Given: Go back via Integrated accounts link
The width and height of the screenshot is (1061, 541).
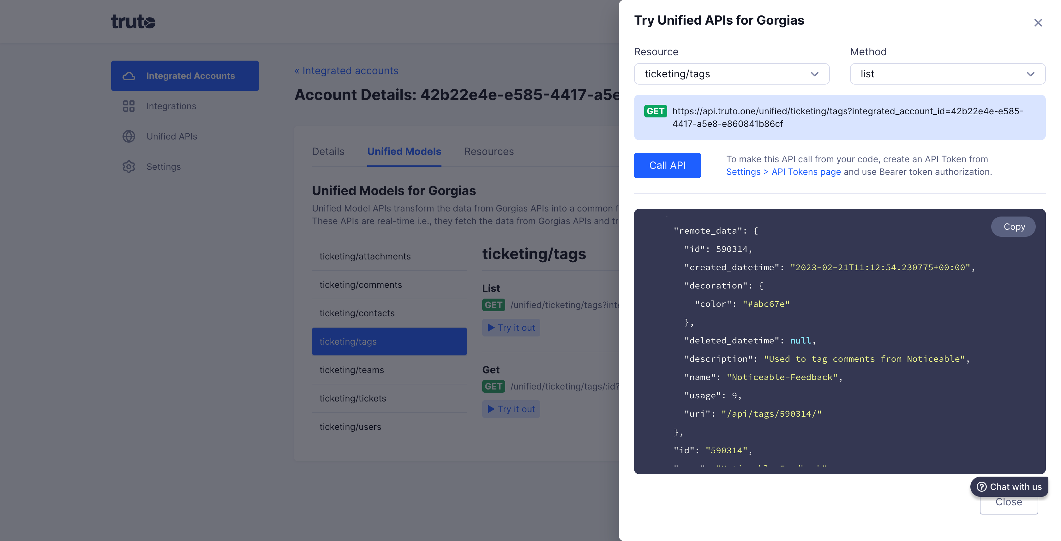Looking at the screenshot, I should pos(346,70).
